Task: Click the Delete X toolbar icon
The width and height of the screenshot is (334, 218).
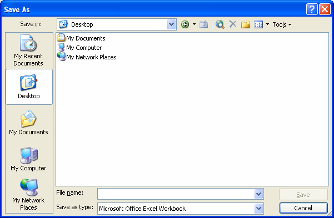Action: tap(233, 24)
